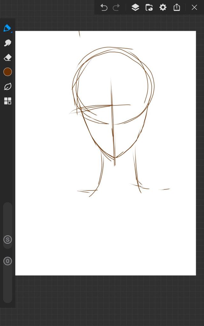
Task: Switch to the eraser tool
Action: 8,58
